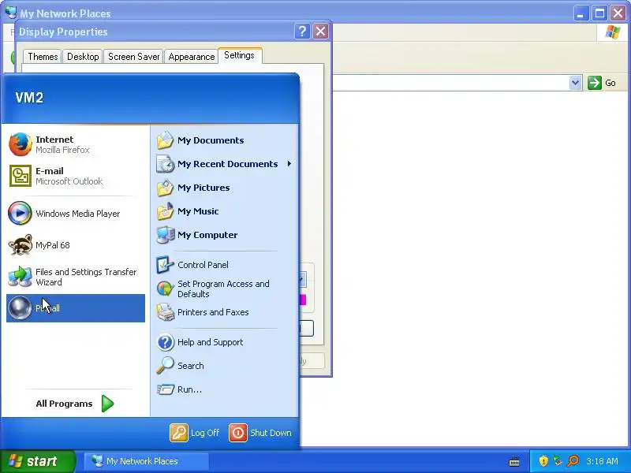The height and width of the screenshot is (473, 631).
Task: Open My Recent Documents entry
Action: click(x=225, y=164)
